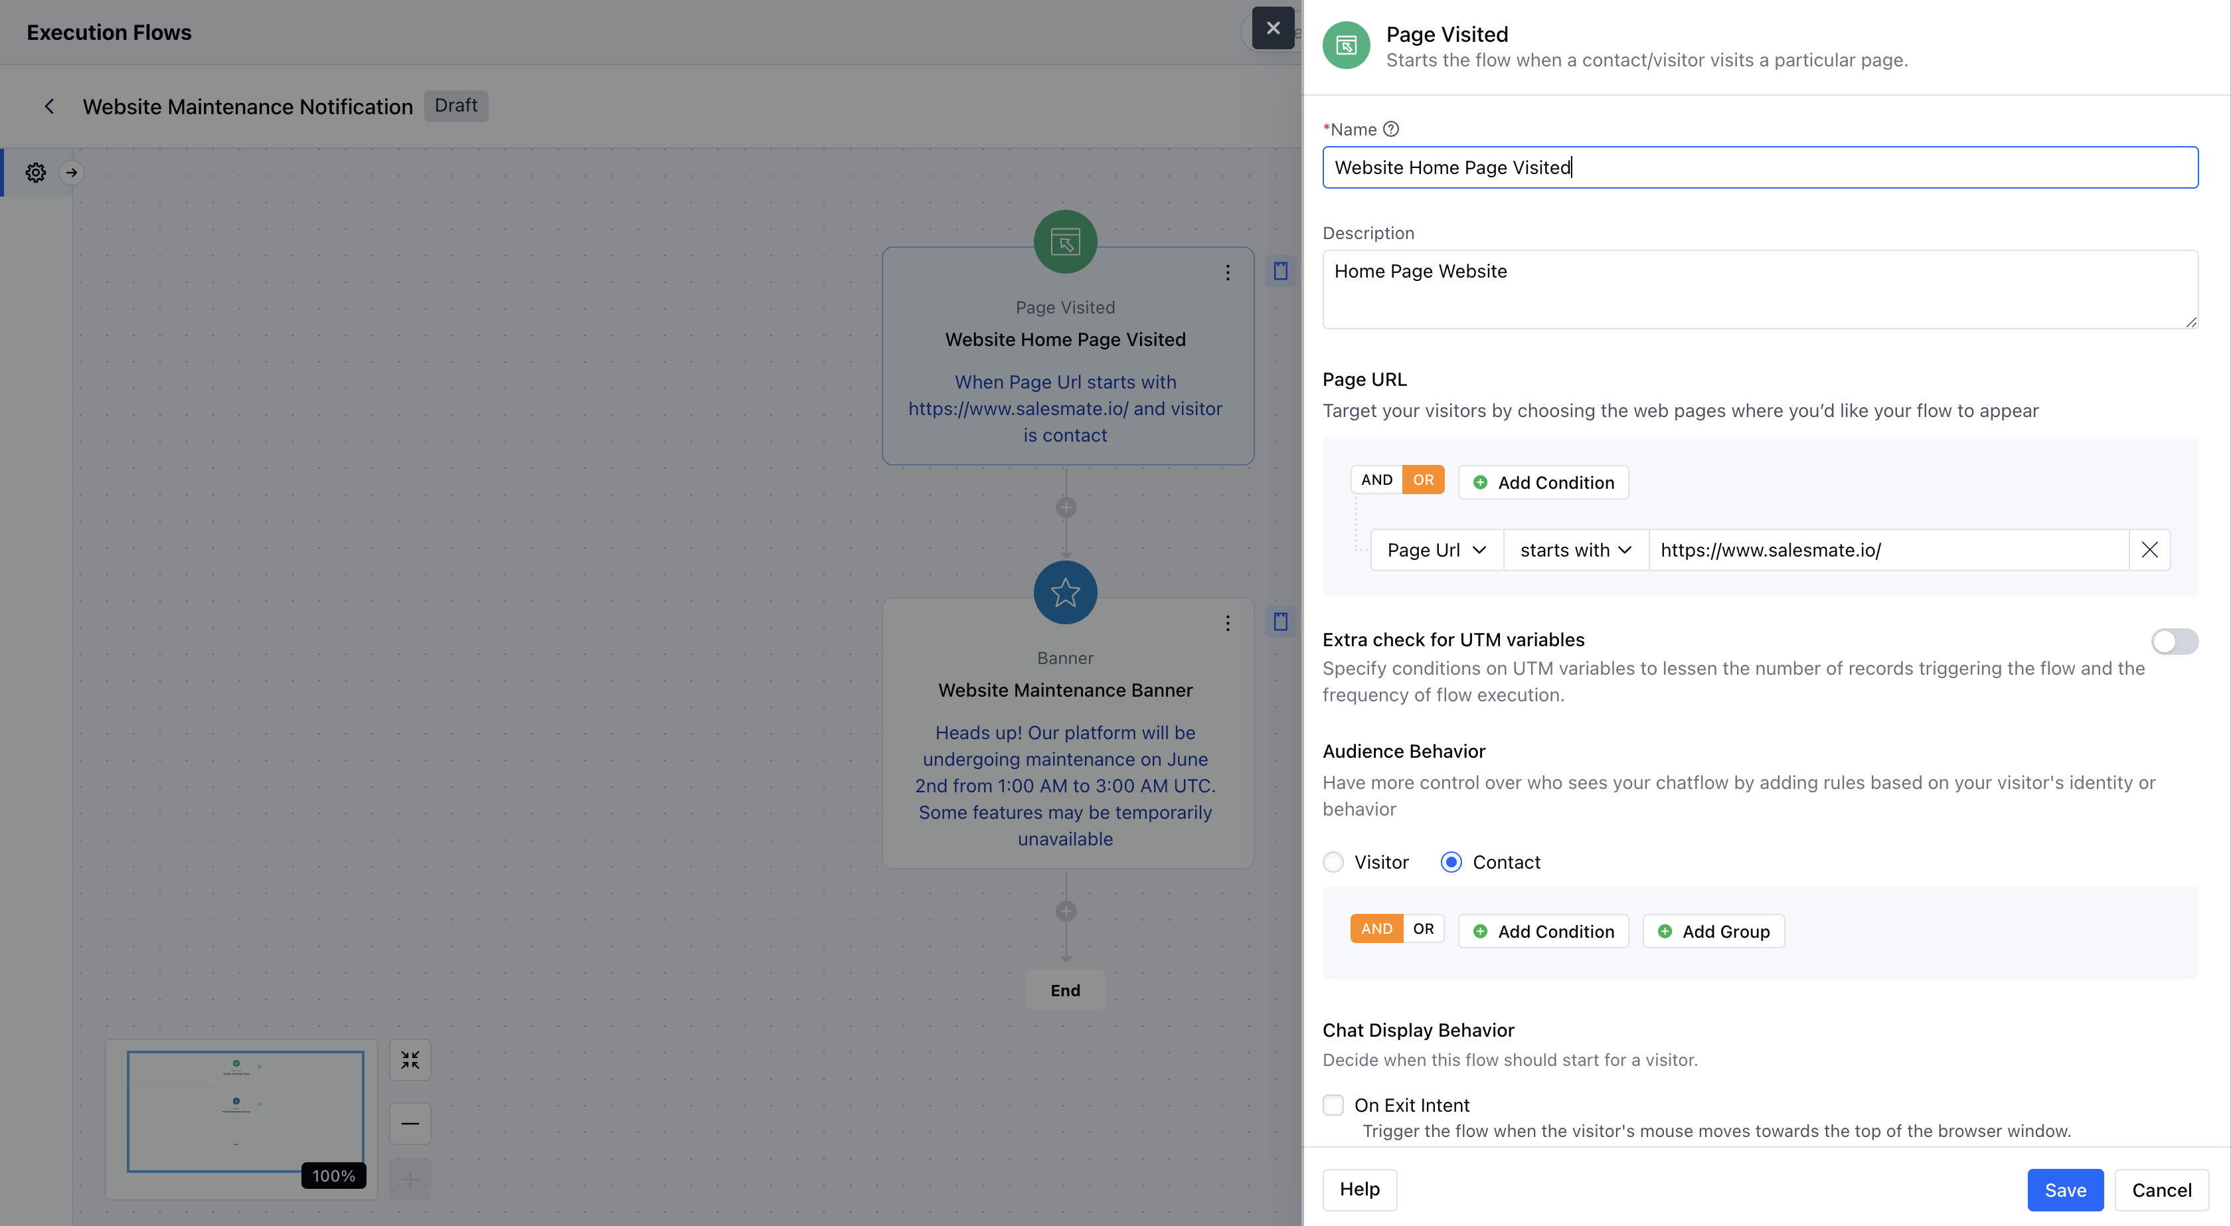Click Add Group in Audience Behavior
Image resolution: width=2231 pixels, height=1226 pixels.
click(1713, 931)
